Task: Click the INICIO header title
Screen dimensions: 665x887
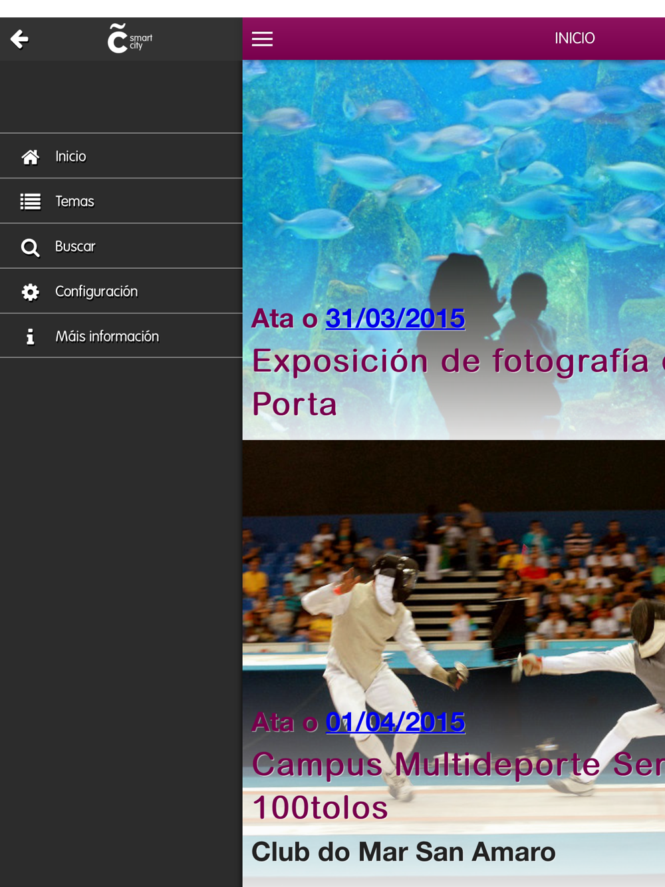Action: 575,39
